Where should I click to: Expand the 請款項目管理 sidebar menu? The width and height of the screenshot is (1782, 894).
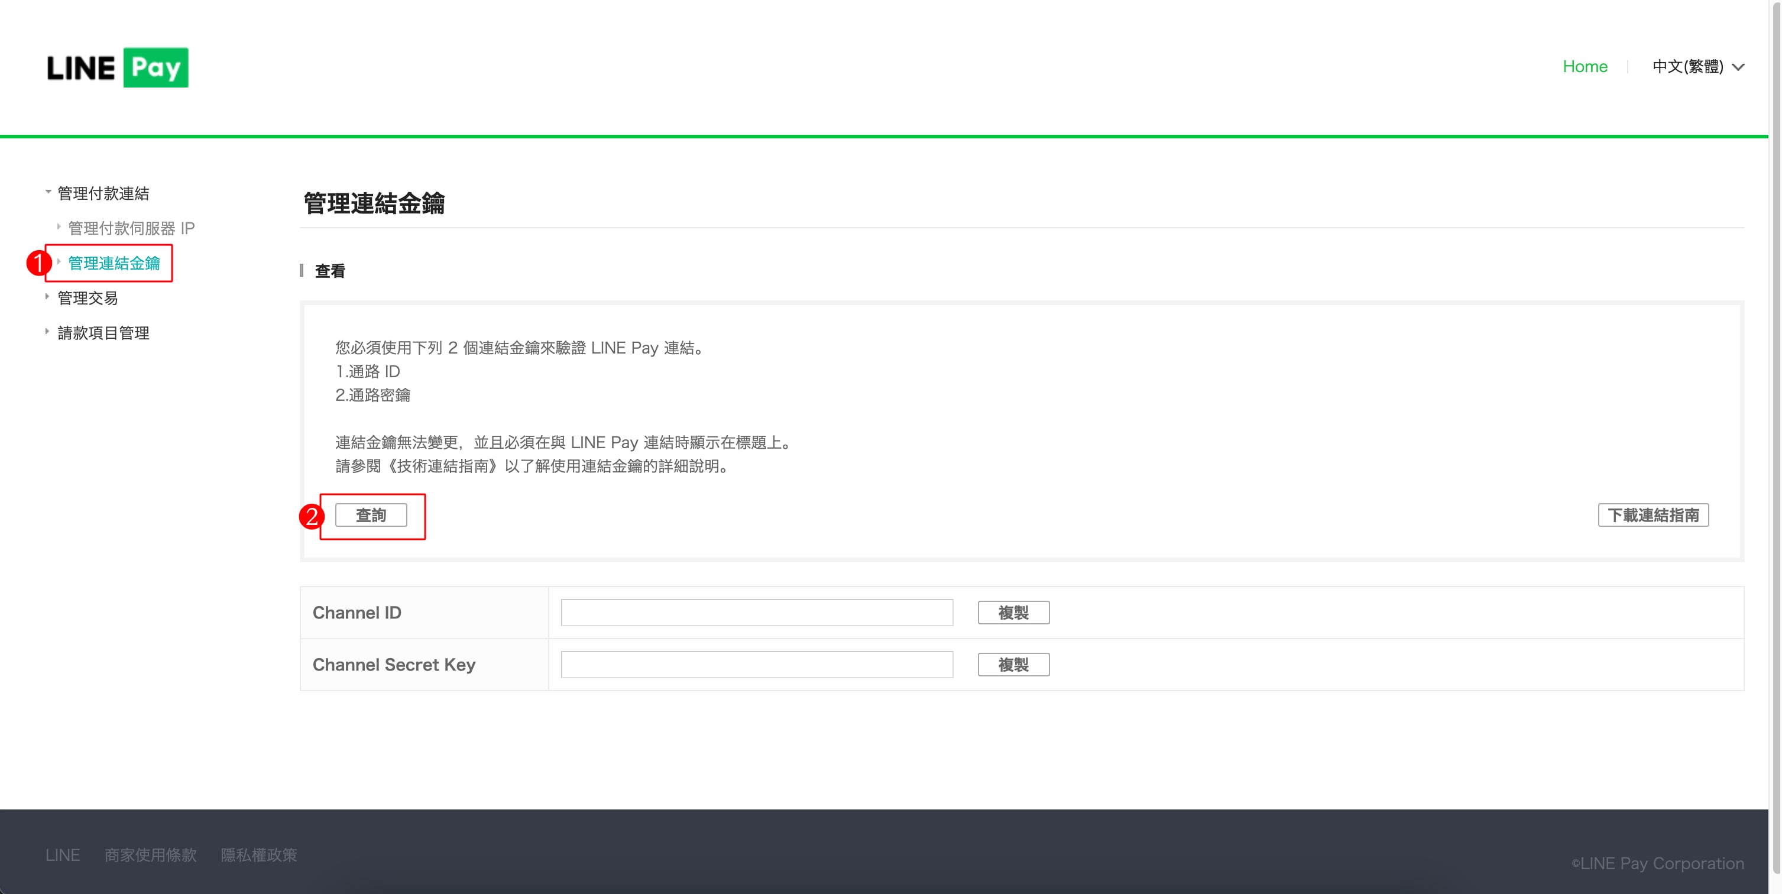103,333
